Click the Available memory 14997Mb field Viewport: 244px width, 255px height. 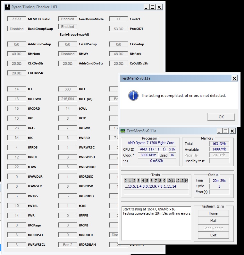point(219,149)
